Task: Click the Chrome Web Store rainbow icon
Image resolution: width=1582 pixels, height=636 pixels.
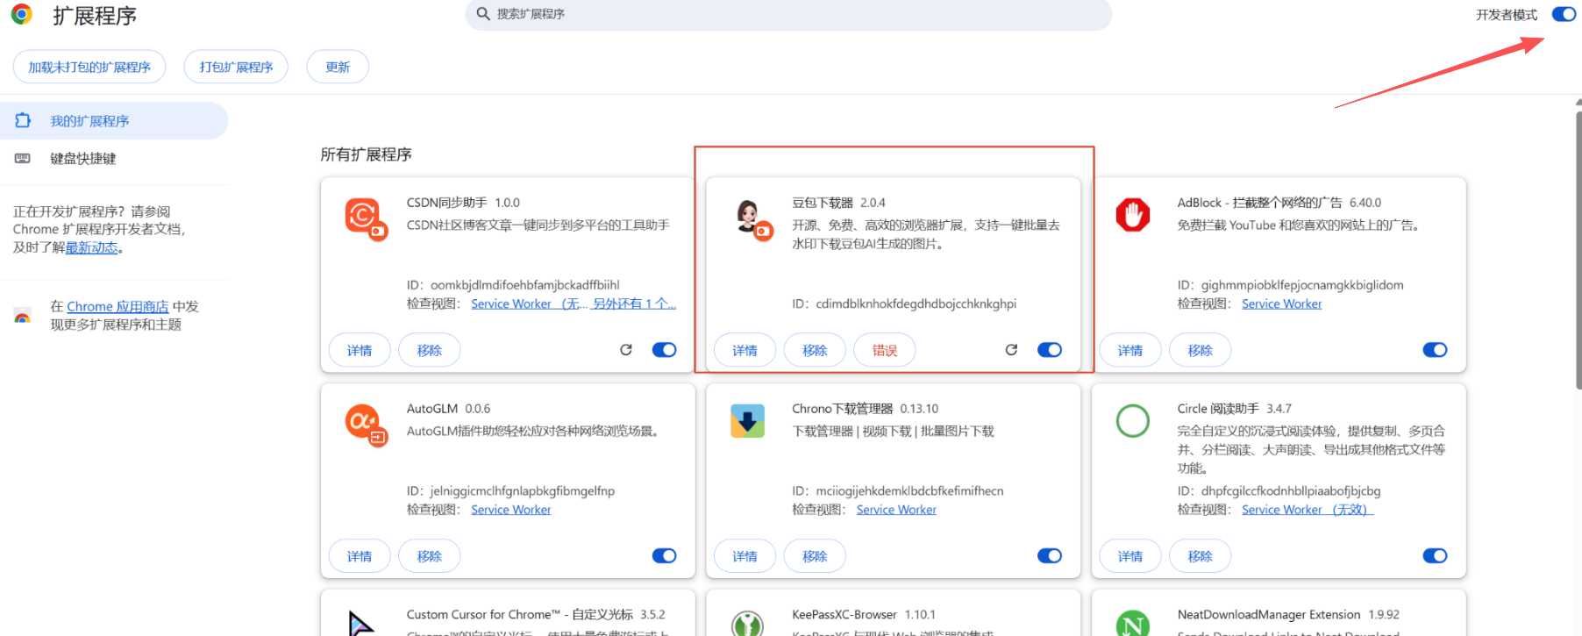Action: point(23,316)
